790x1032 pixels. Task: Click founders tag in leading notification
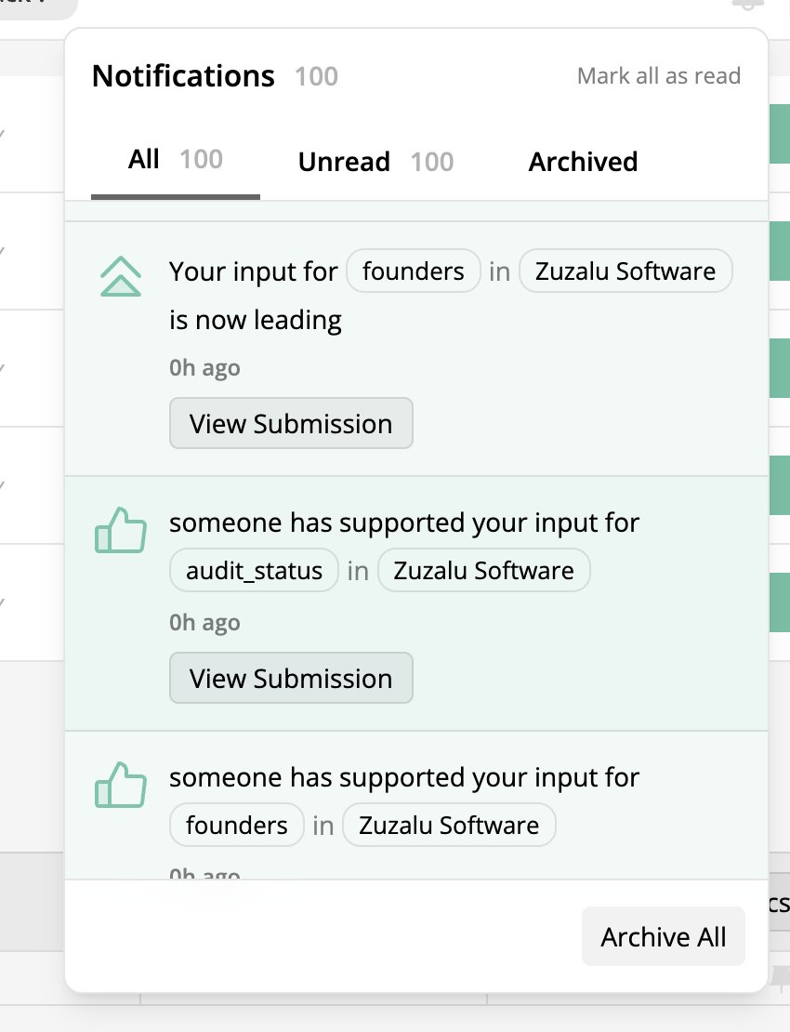[x=413, y=271]
